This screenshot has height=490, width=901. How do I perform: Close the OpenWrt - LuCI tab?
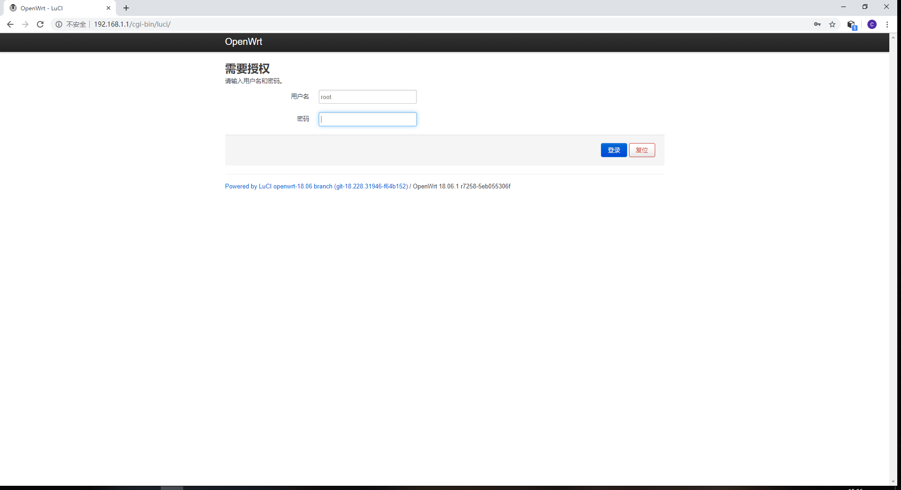click(108, 8)
